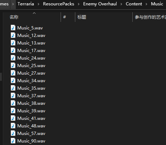The height and width of the screenshot is (145, 166).
Task: Go to the Content folder in breadcrumb
Action: (134, 4)
